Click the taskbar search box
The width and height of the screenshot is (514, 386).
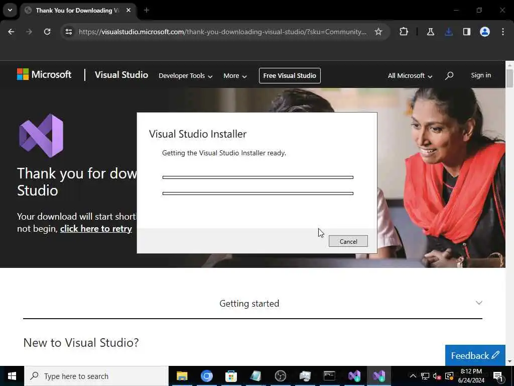pos(96,376)
